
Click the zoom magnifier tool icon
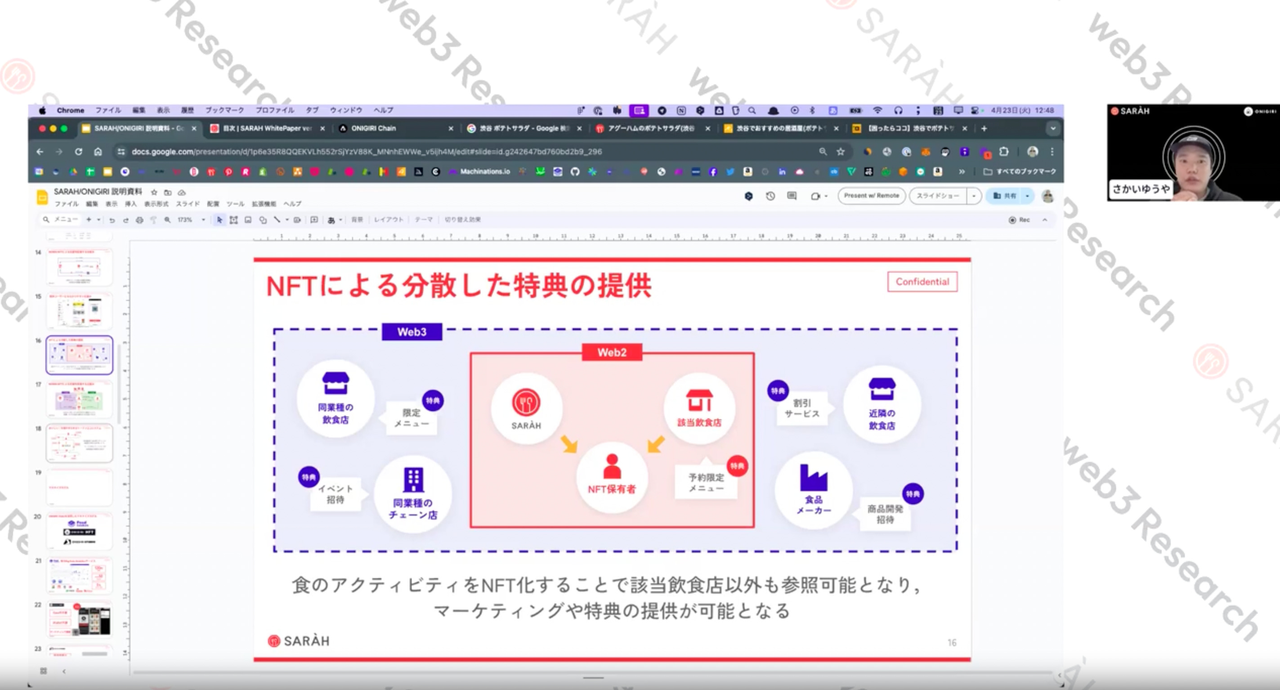167,220
